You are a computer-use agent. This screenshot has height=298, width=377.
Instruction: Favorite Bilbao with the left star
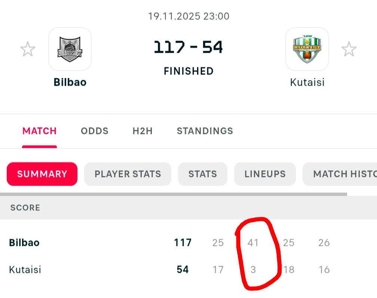[28, 49]
